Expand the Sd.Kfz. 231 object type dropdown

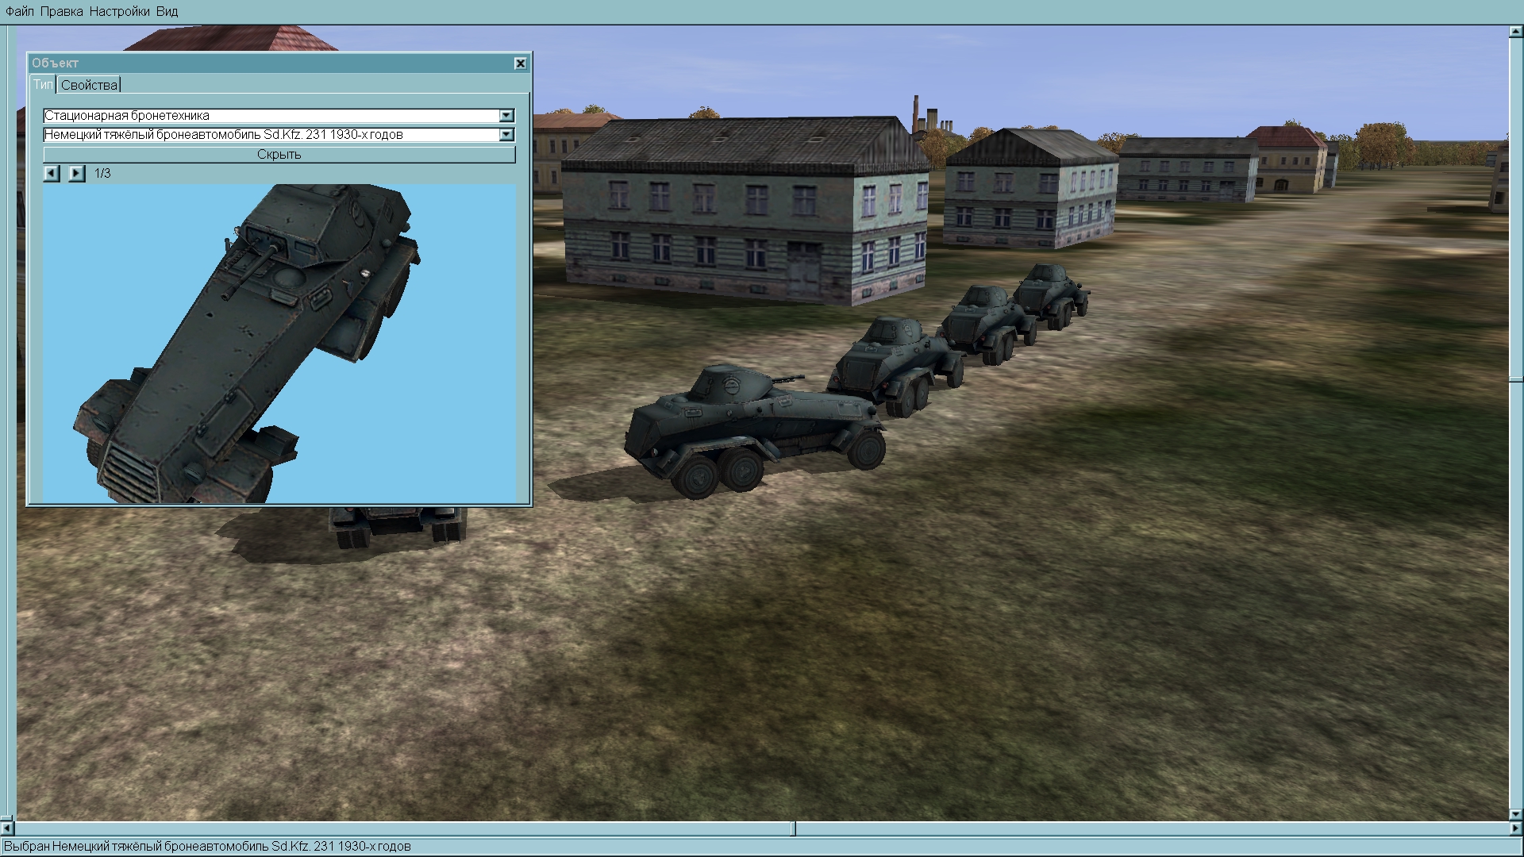tap(506, 135)
